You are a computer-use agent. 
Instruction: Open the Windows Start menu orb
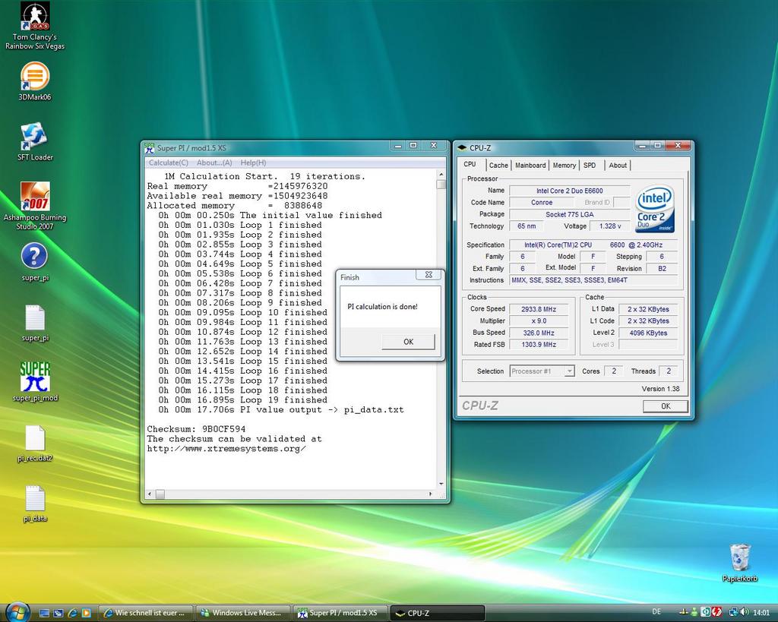18,612
